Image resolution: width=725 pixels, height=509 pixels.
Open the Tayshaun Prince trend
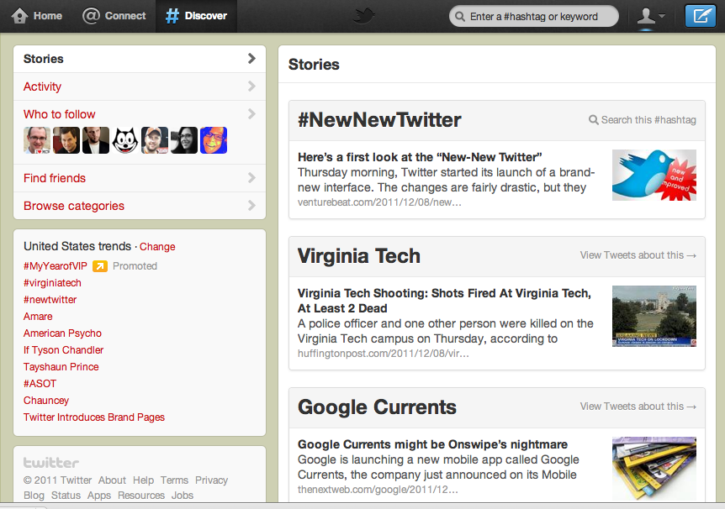click(61, 367)
